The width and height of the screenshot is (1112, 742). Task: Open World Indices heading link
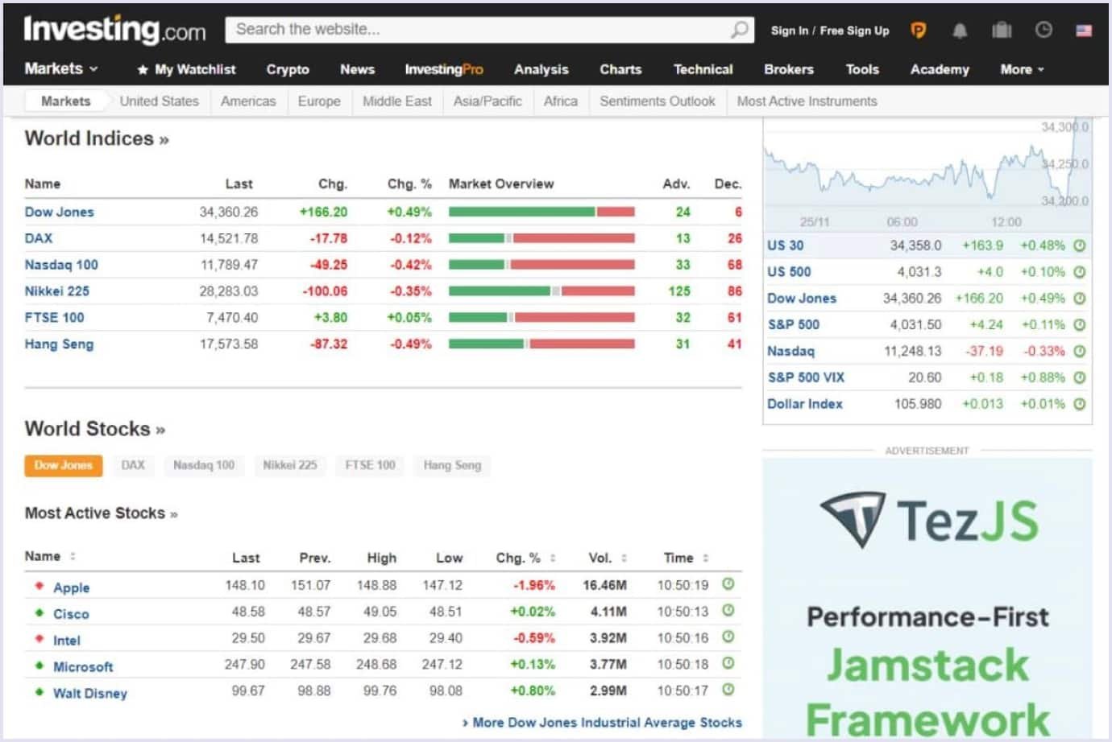(97, 138)
